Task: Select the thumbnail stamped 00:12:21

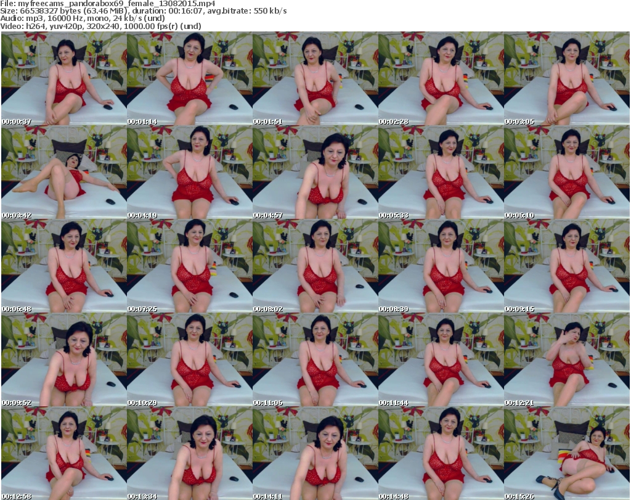Action: click(x=567, y=359)
